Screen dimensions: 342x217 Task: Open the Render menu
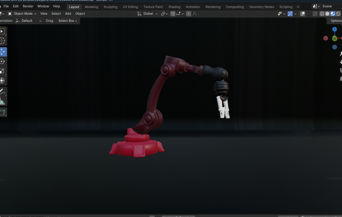[28, 6]
